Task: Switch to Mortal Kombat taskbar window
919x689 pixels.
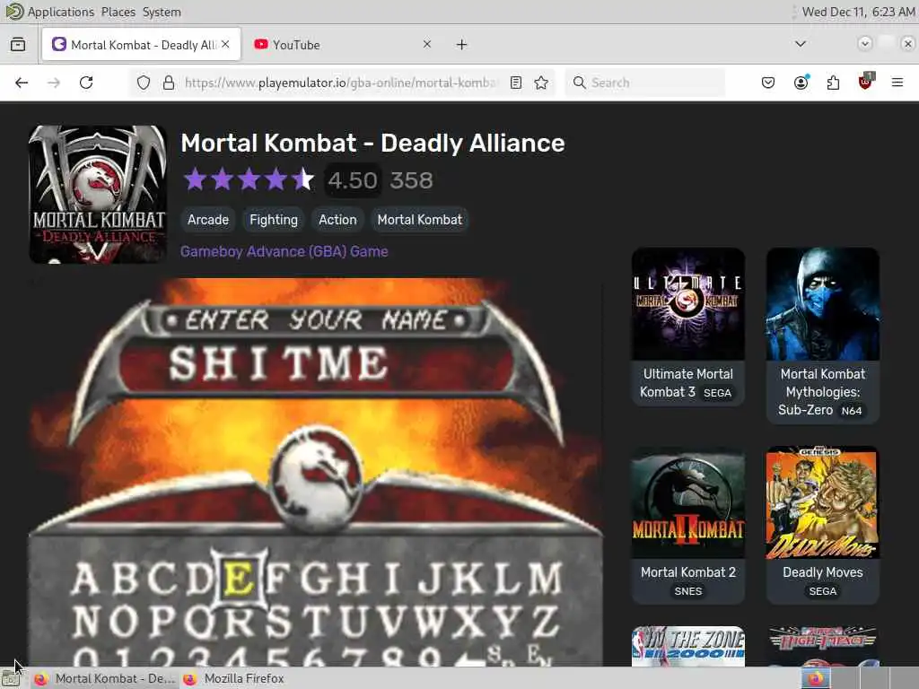Action: (104, 678)
